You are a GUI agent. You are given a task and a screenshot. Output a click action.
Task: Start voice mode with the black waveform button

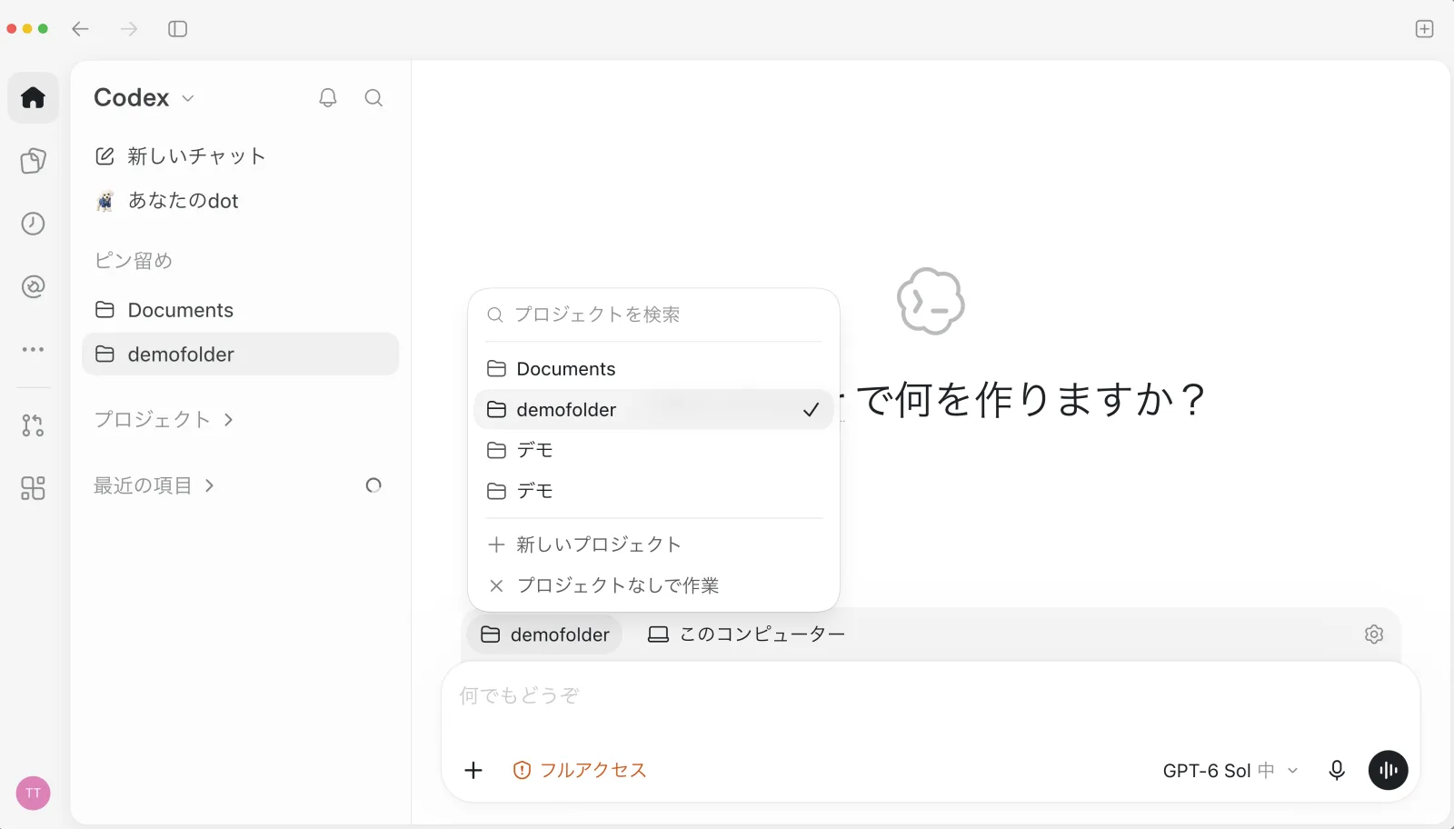click(1389, 770)
